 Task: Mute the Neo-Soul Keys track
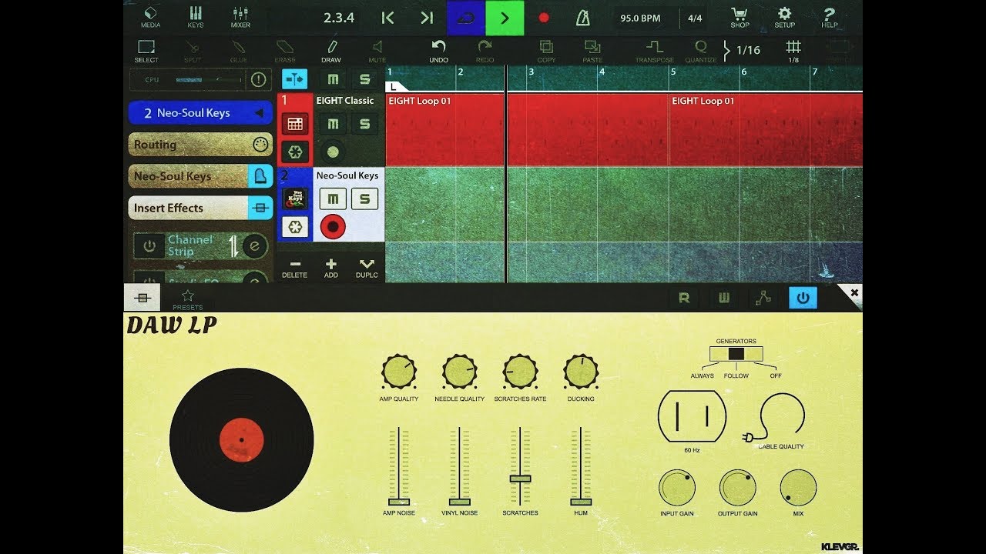(x=333, y=199)
